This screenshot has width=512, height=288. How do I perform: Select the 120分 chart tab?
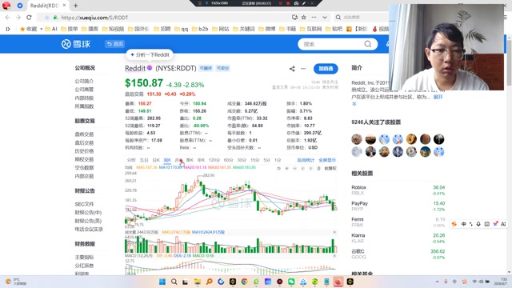(x=214, y=160)
